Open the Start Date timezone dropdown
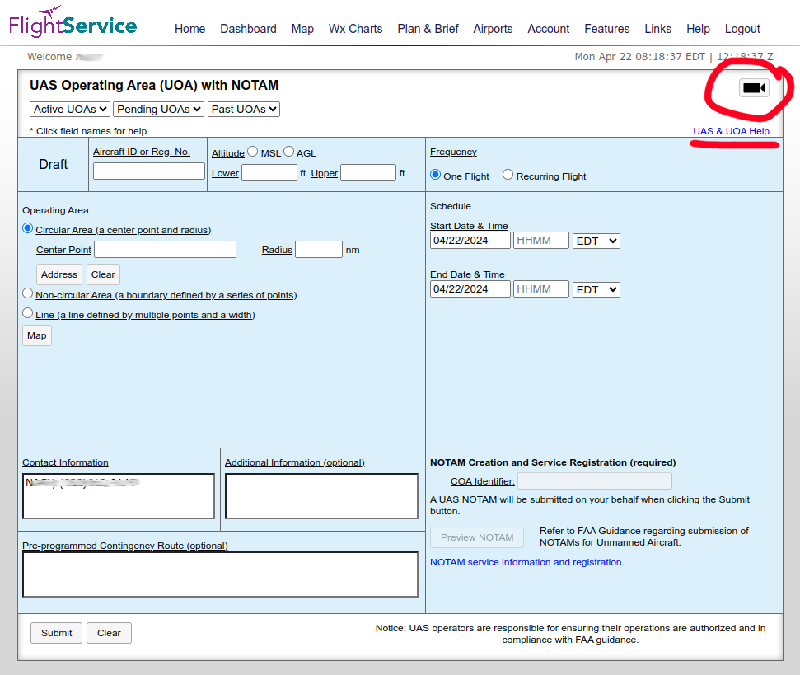Screen dimensions: 800x675 (595, 240)
